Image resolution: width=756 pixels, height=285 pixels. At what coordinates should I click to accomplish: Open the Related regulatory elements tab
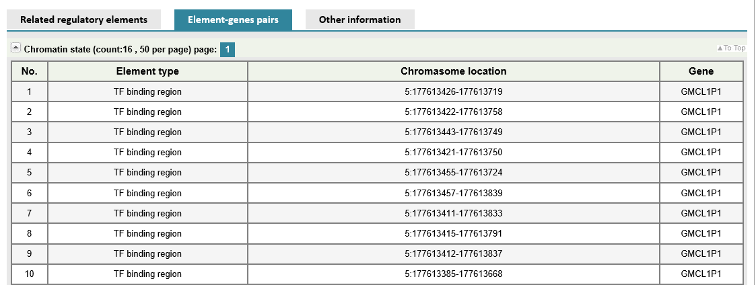(x=83, y=19)
